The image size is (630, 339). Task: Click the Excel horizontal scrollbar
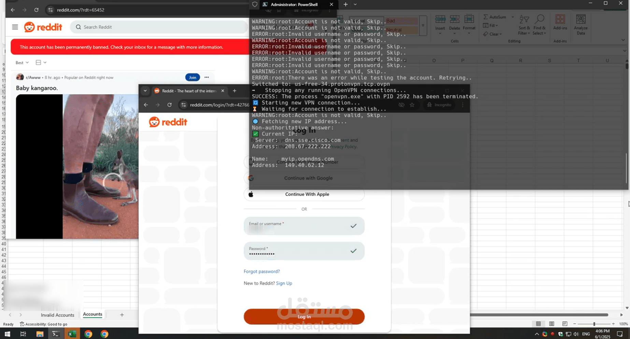coord(539,315)
